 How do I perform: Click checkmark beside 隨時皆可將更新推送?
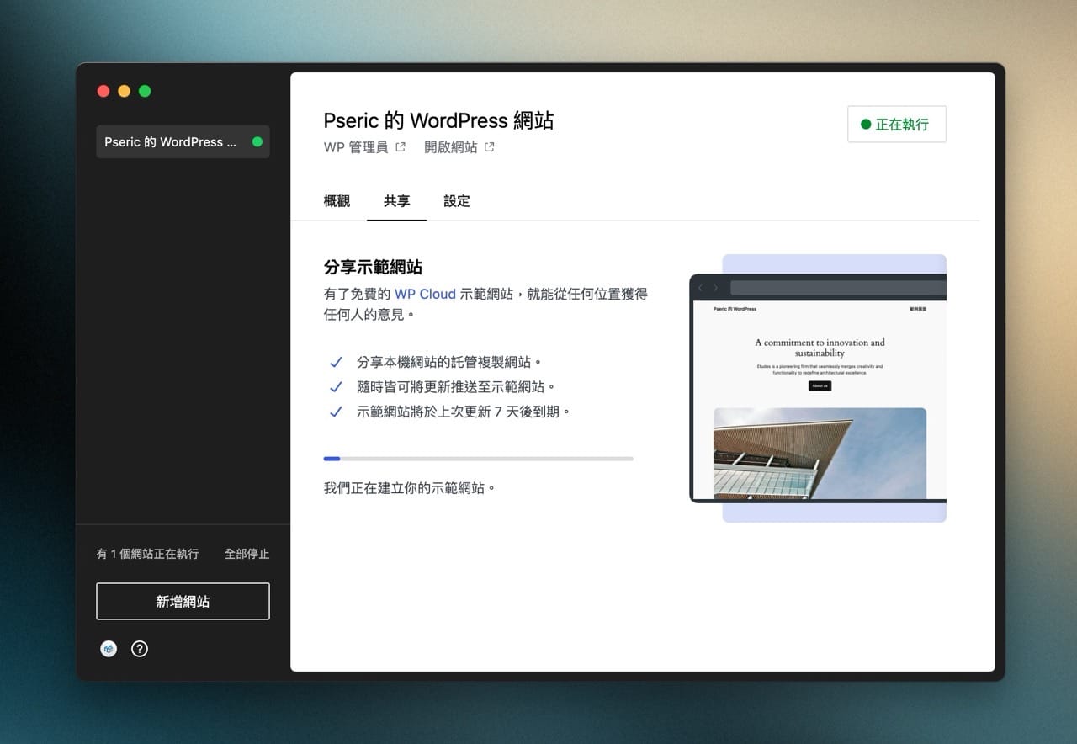pyautogui.click(x=336, y=387)
